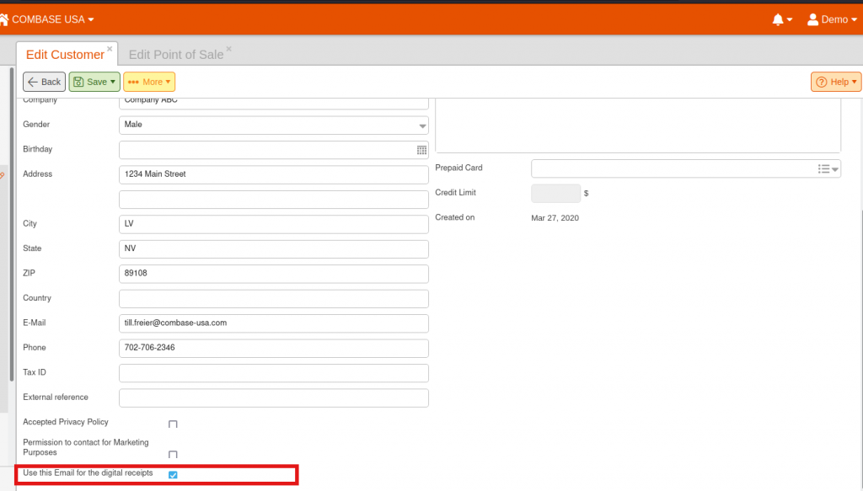Enable Permission to contact for Marketing checkbox
863x491 pixels.
click(x=173, y=454)
